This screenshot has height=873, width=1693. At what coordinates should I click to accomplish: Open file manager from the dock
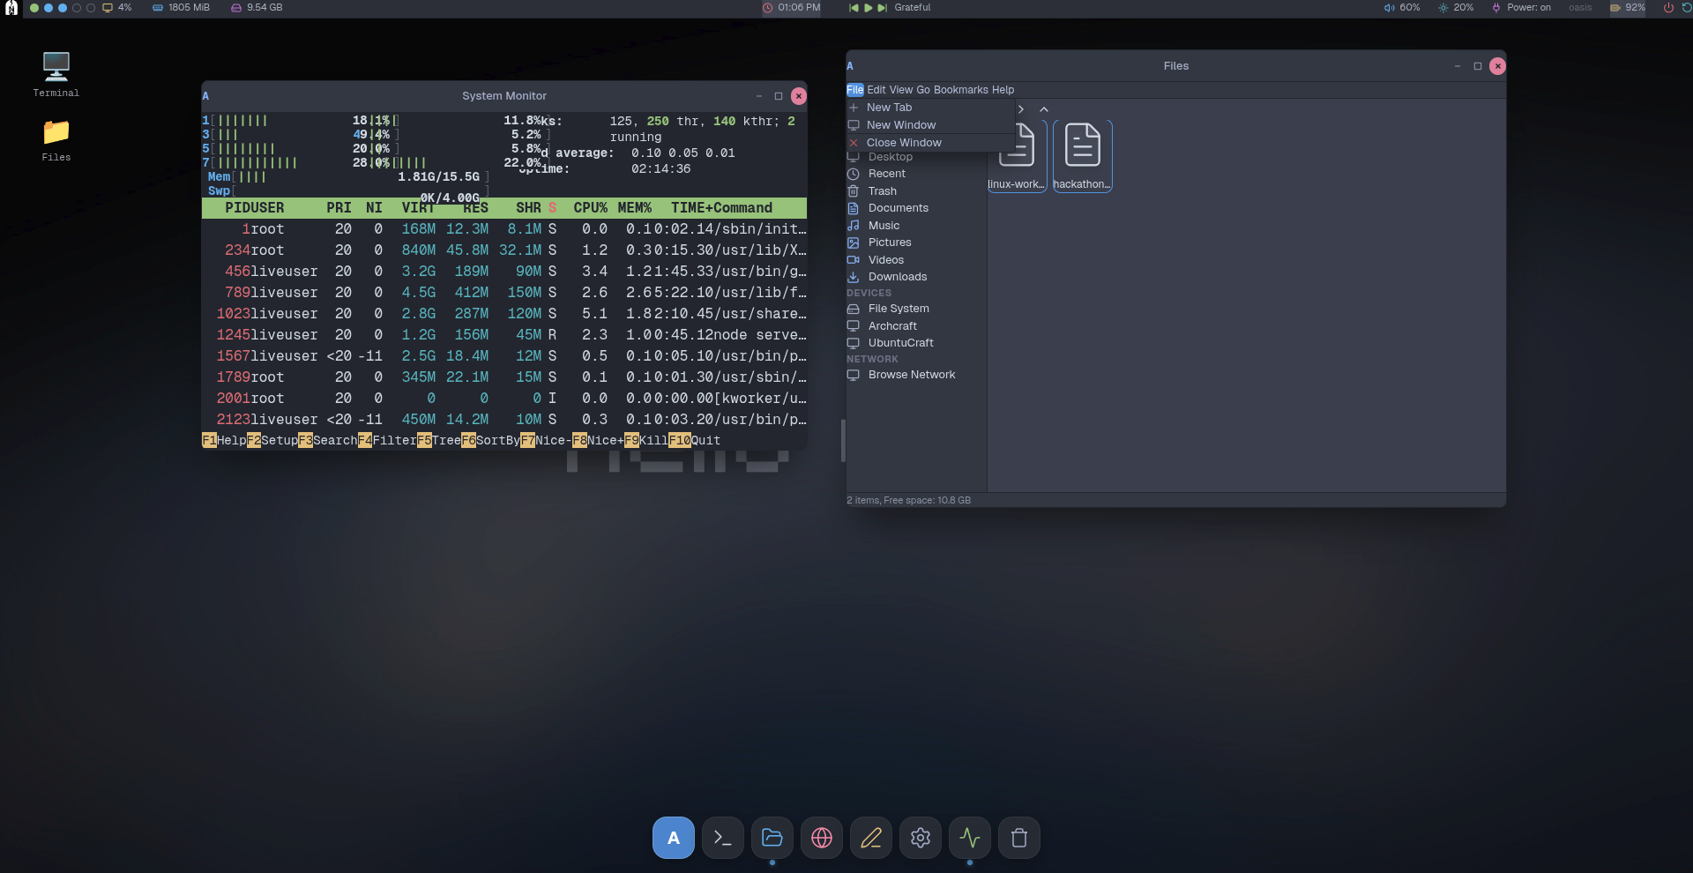coord(772,838)
